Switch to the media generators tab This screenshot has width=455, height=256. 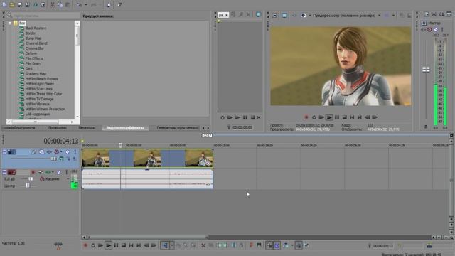(177, 128)
